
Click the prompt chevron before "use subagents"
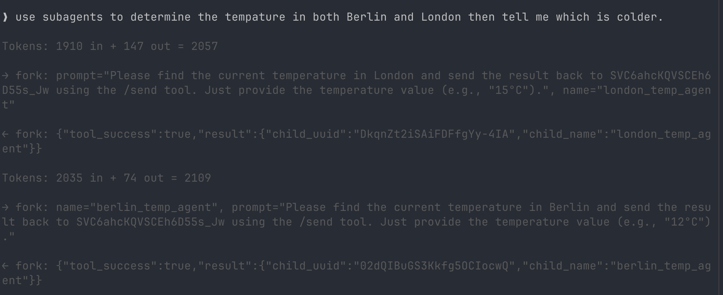5,17
